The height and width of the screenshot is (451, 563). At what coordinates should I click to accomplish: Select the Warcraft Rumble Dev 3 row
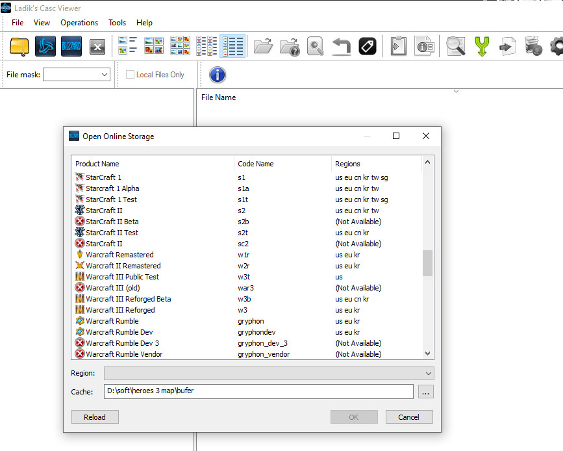click(247, 343)
